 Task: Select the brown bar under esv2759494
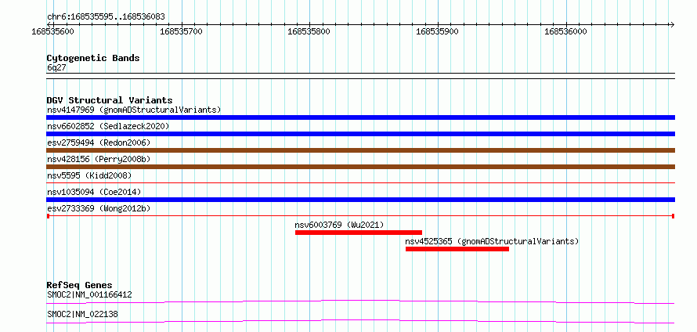[x=360, y=150]
